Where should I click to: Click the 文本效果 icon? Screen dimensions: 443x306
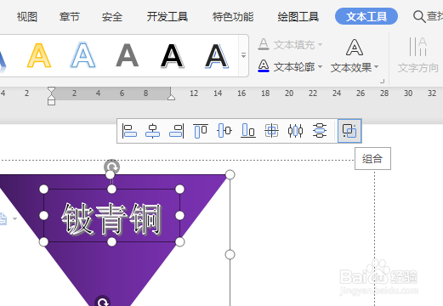[x=355, y=48]
